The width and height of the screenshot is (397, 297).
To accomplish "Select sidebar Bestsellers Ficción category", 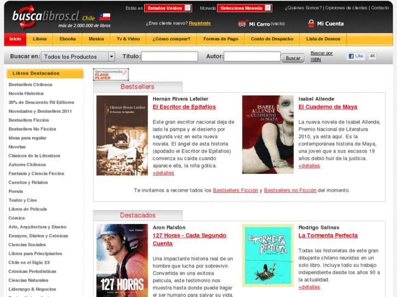I will 28,120.
